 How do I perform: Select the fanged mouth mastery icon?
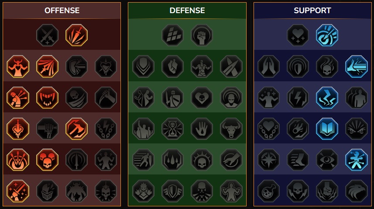(47, 98)
